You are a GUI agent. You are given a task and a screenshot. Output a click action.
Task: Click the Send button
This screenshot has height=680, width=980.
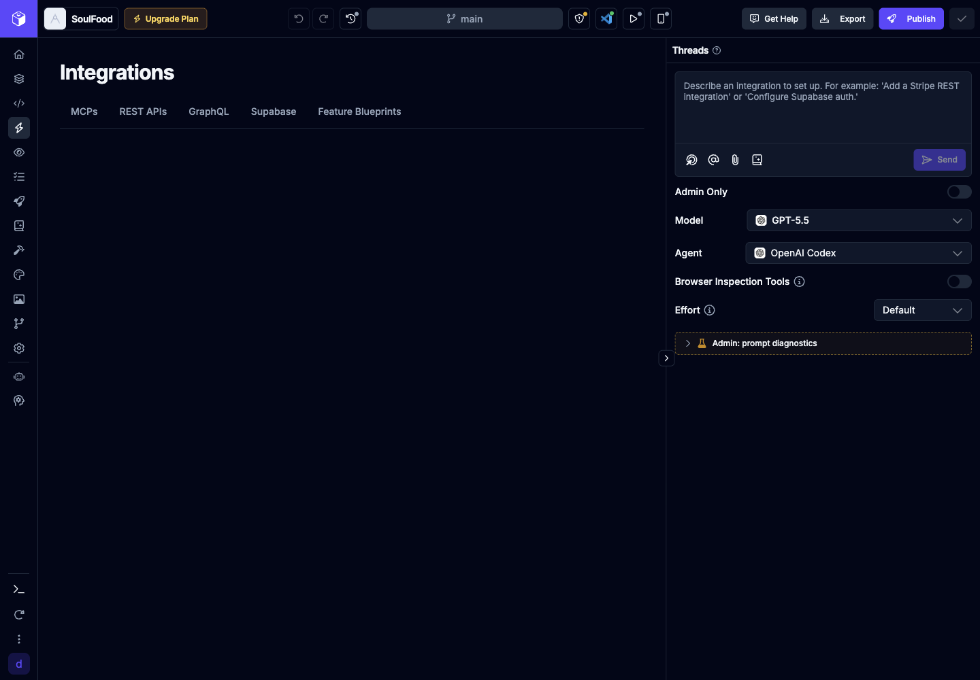[x=939, y=160]
